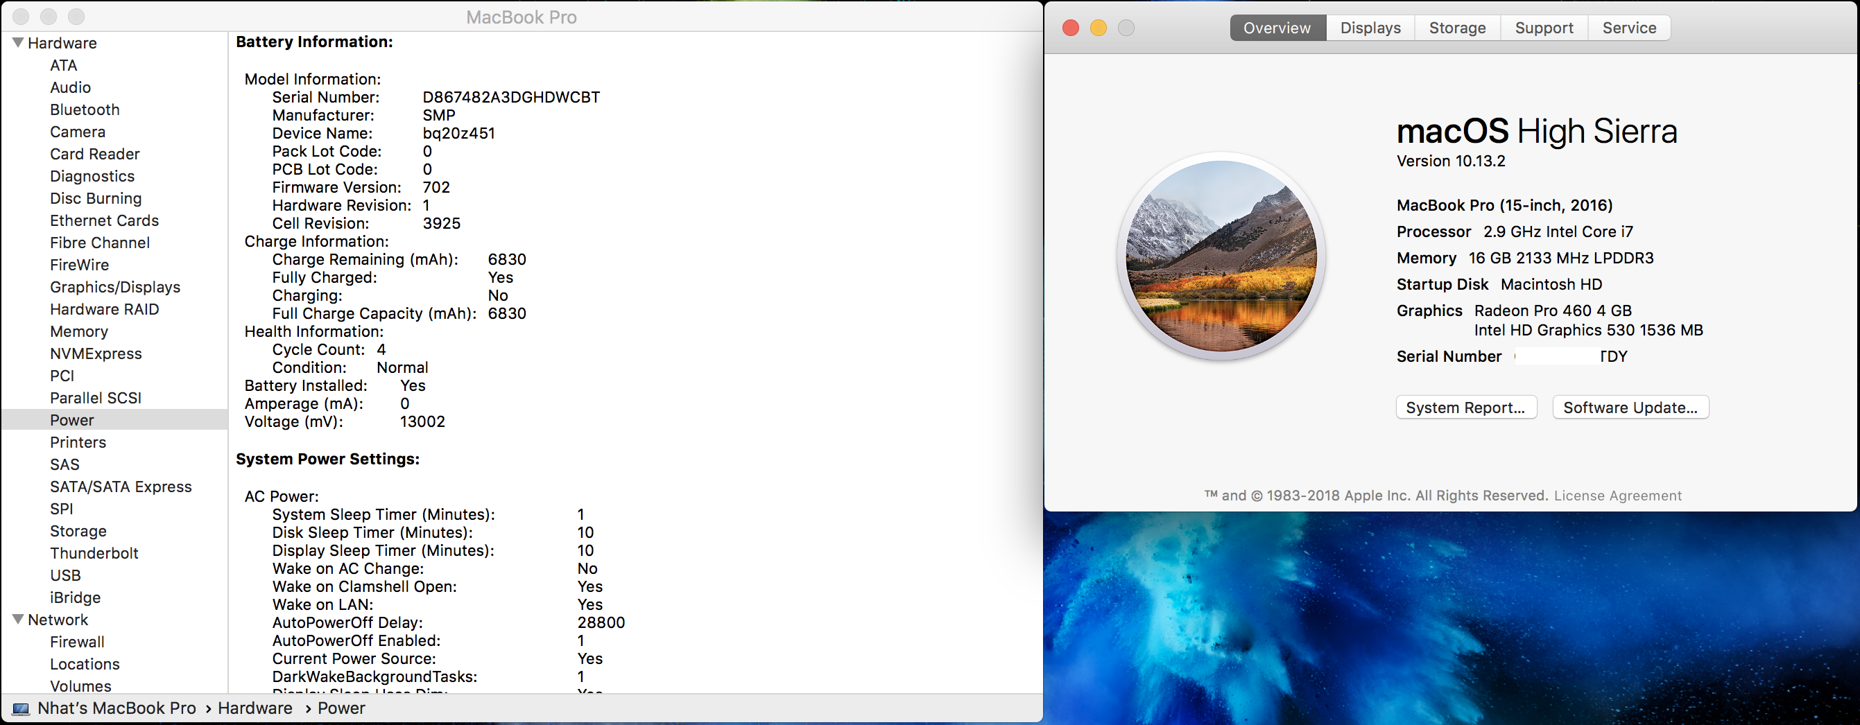Click the MacBook Pro (15-inch, 2016) model text
The image size is (1860, 725).
(1504, 206)
